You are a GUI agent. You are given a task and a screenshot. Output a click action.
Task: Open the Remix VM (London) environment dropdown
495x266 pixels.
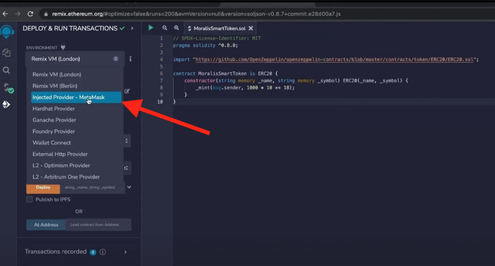pyautogui.click(x=75, y=59)
